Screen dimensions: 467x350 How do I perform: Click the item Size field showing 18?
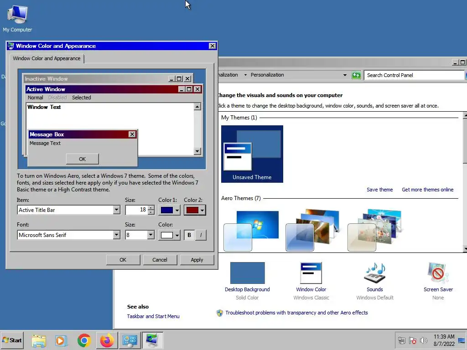coord(136,210)
